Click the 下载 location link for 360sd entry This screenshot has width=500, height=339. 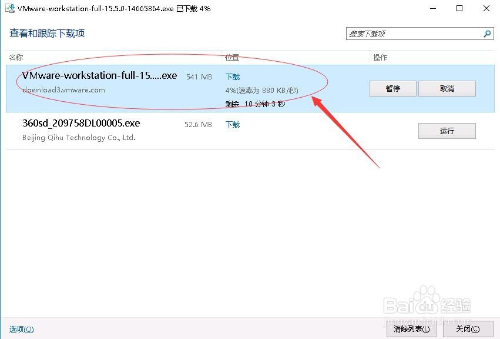[x=232, y=124]
